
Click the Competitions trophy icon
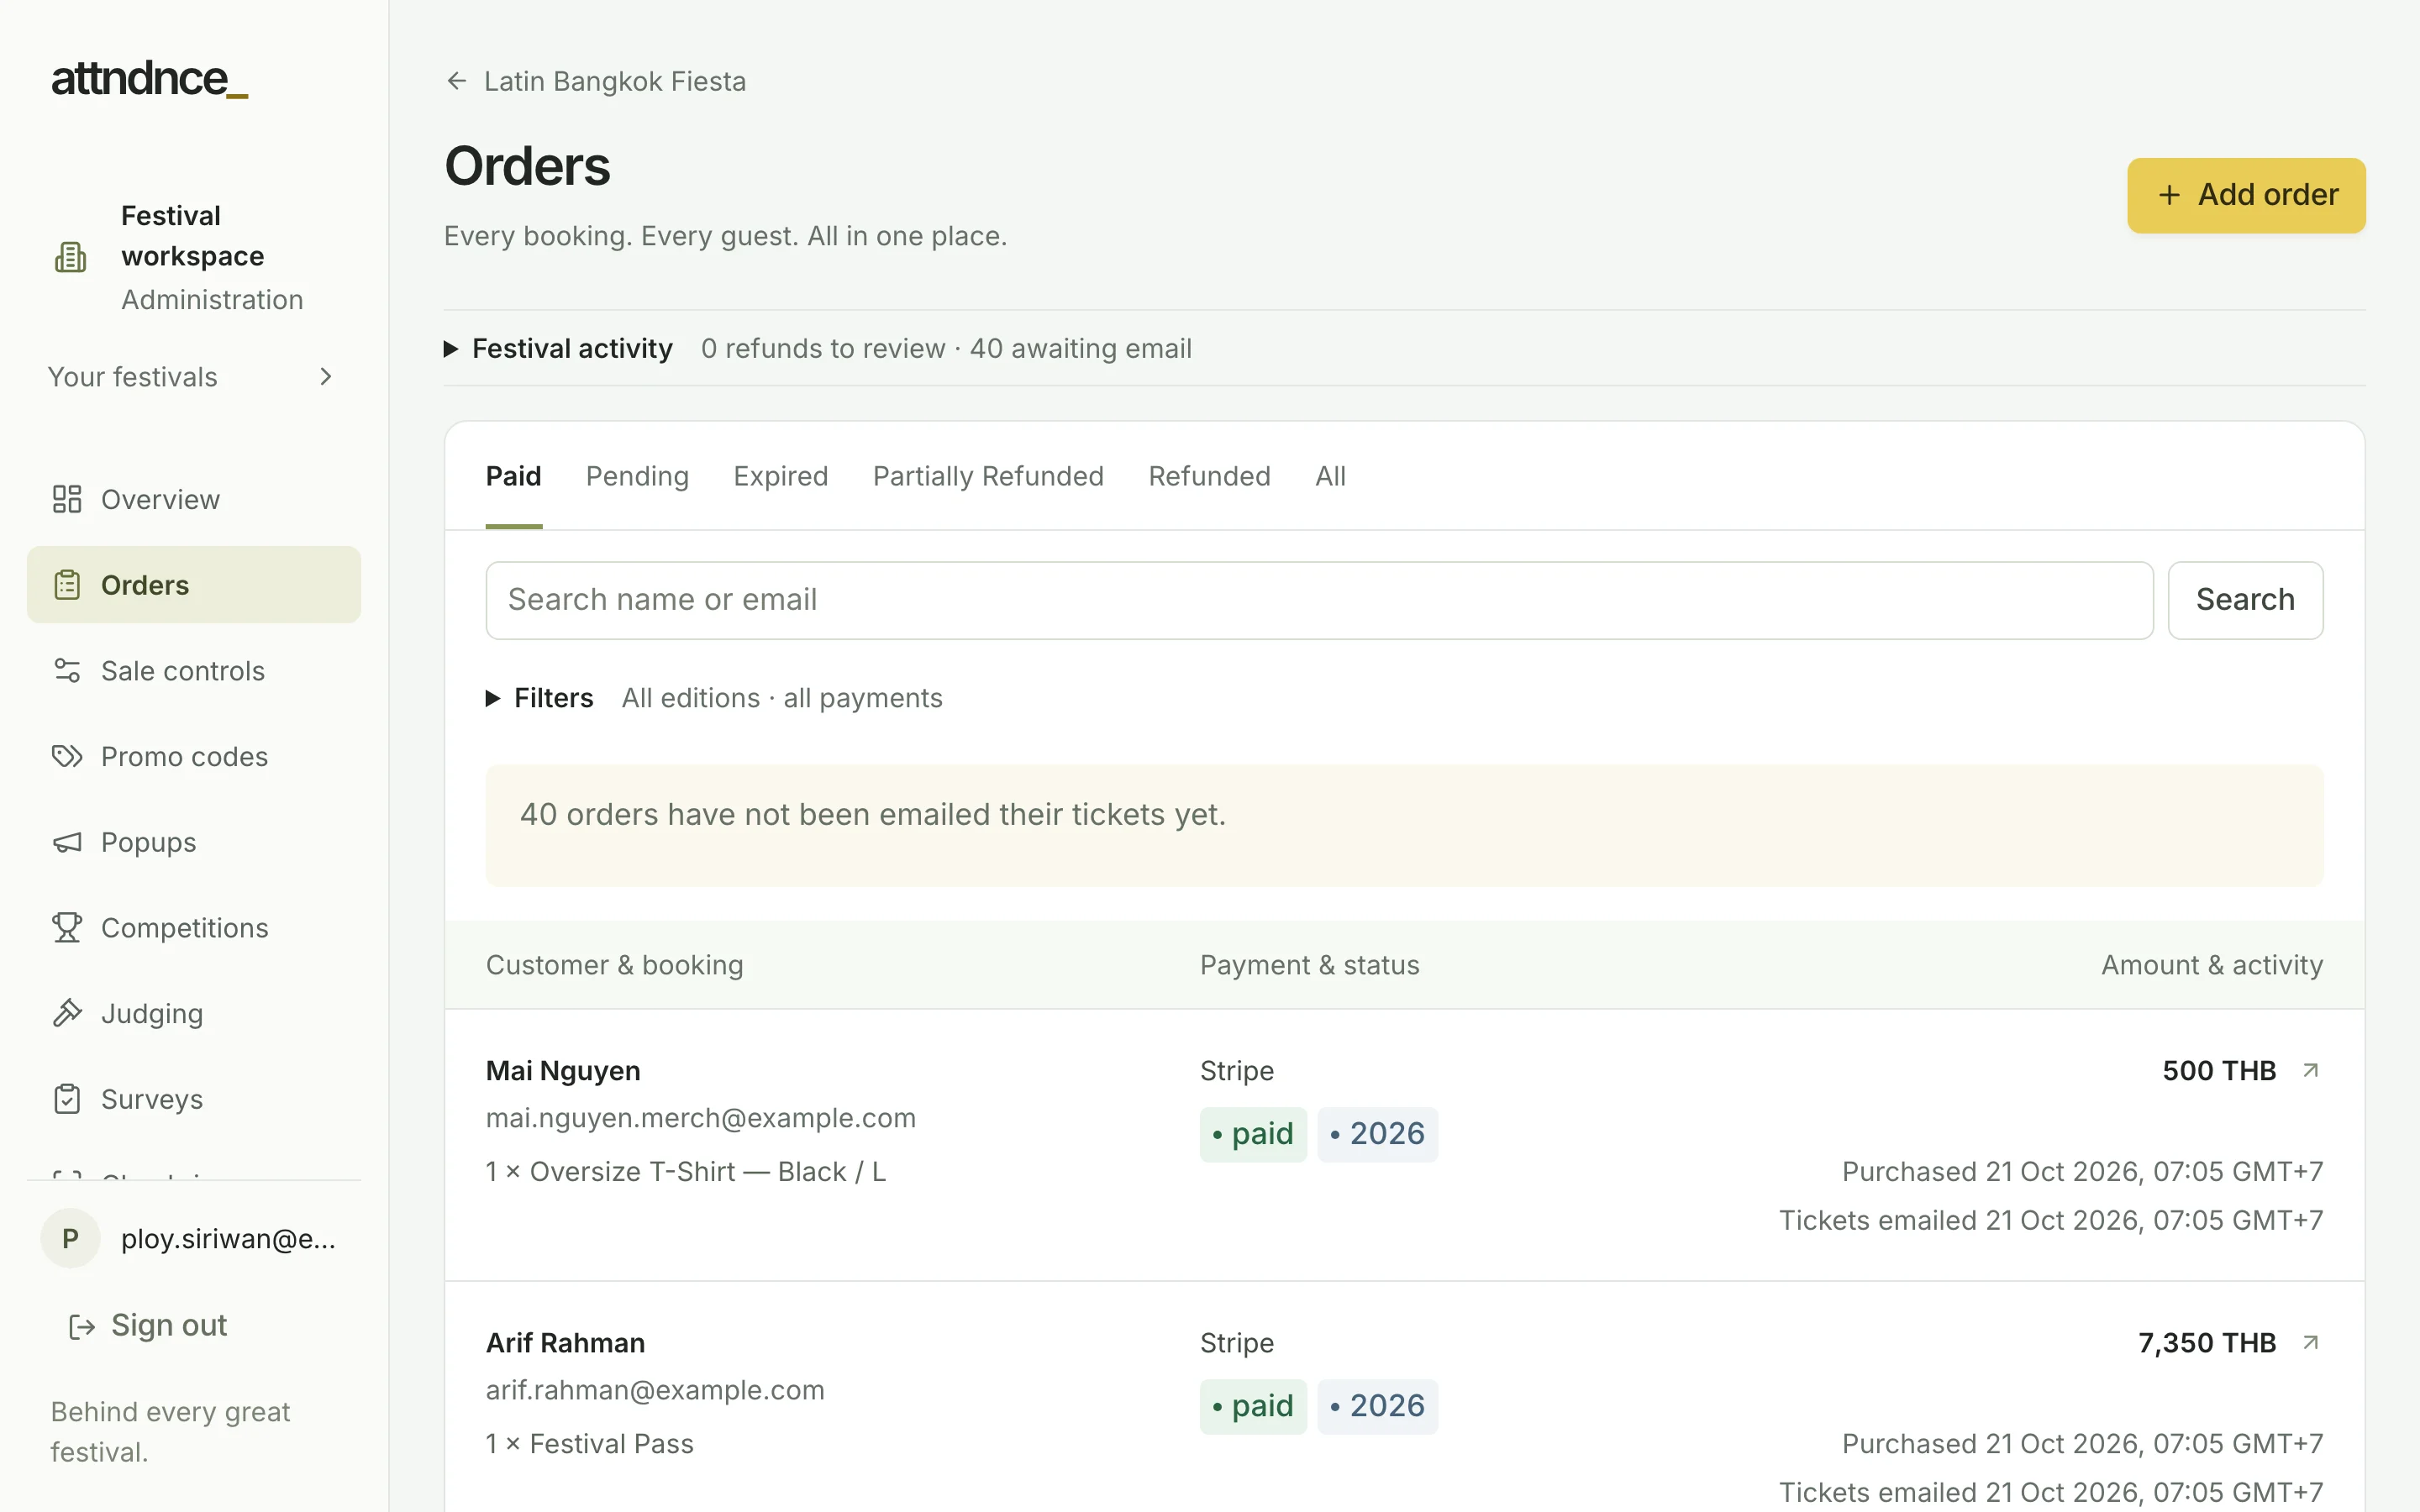67,928
